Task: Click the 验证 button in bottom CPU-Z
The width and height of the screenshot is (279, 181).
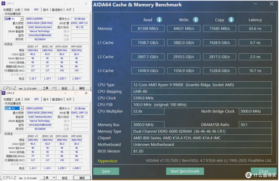Action: 65,178
